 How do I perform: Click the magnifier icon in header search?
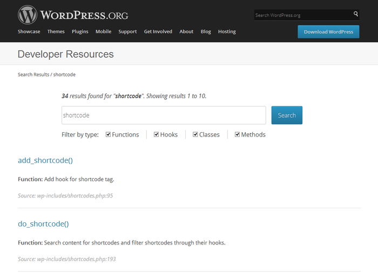(355, 13)
